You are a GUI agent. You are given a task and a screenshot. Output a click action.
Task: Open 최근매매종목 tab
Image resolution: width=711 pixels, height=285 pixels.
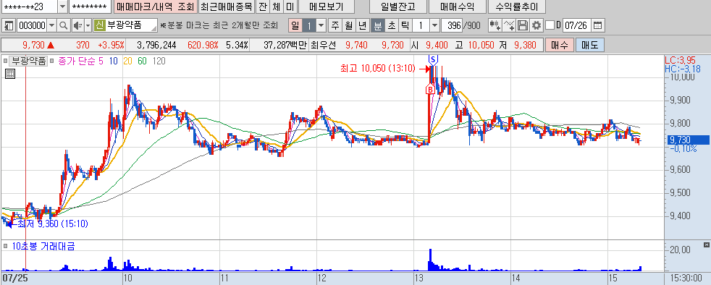[227, 7]
